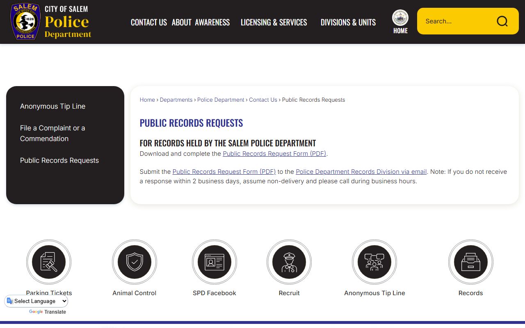525x328 pixels.
Task: Click the Translate text link
Action: 55,312
